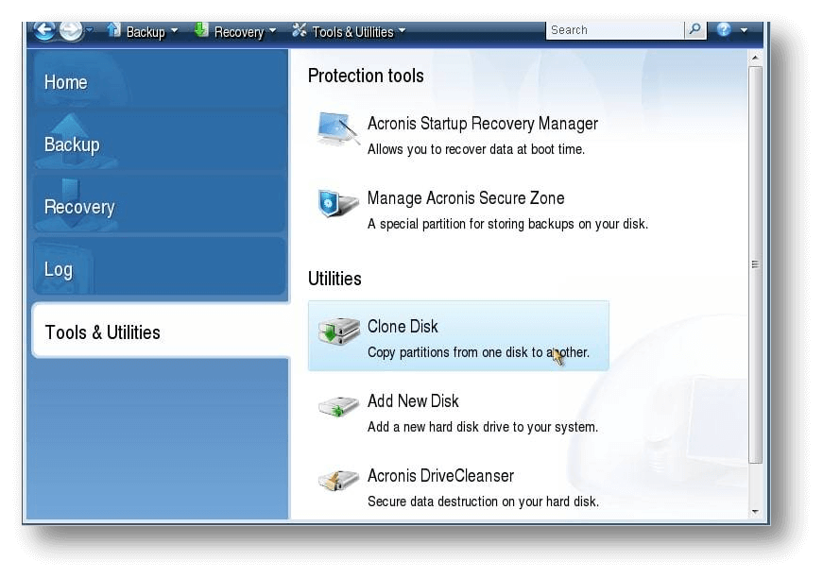This screenshot has height=578, width=823.
Task: Click the blue help question mark icon
Action: coord(724,30)
